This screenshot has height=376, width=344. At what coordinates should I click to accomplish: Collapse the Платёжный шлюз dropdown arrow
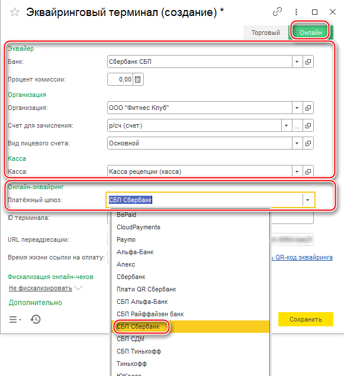click(308, 200)
